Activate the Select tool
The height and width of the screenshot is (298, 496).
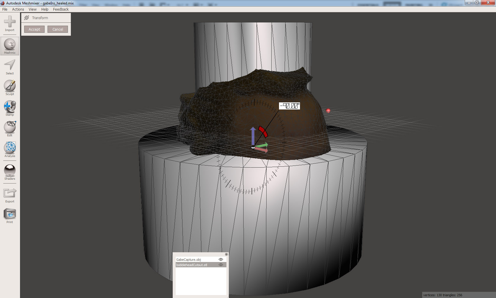[10, 67]
